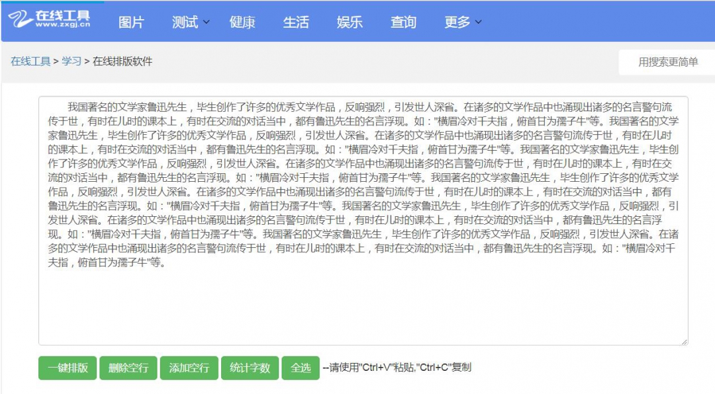
Task: Focus the 用搜索更简单 search box
Action: [x=667, y=62]
